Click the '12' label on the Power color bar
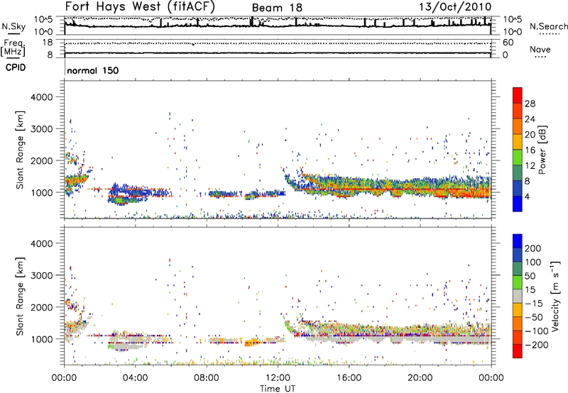568x393 pixels. [x=530, y=166]
